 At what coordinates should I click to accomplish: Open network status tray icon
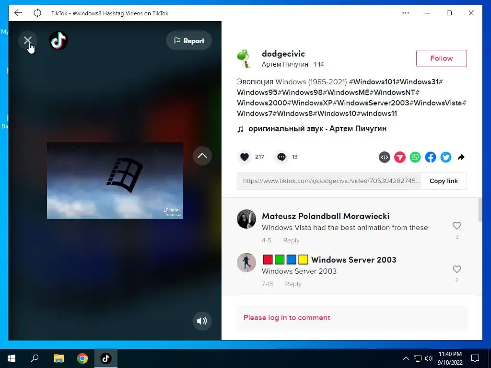point(418,358)
